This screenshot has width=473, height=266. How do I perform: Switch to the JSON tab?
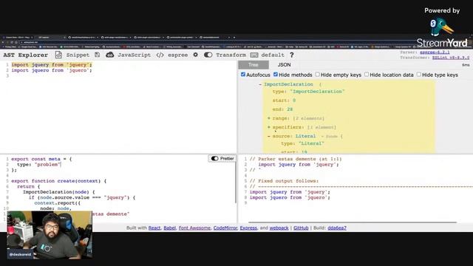pos(284,65)
